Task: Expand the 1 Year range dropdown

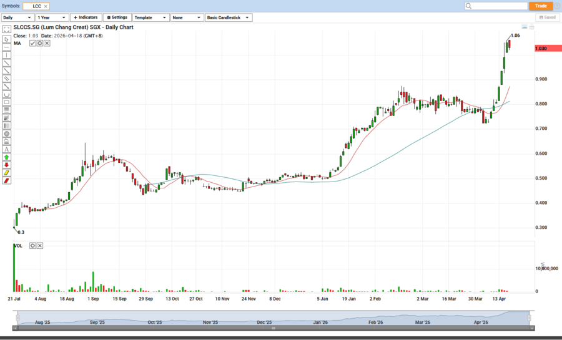Action: [52, 17]
